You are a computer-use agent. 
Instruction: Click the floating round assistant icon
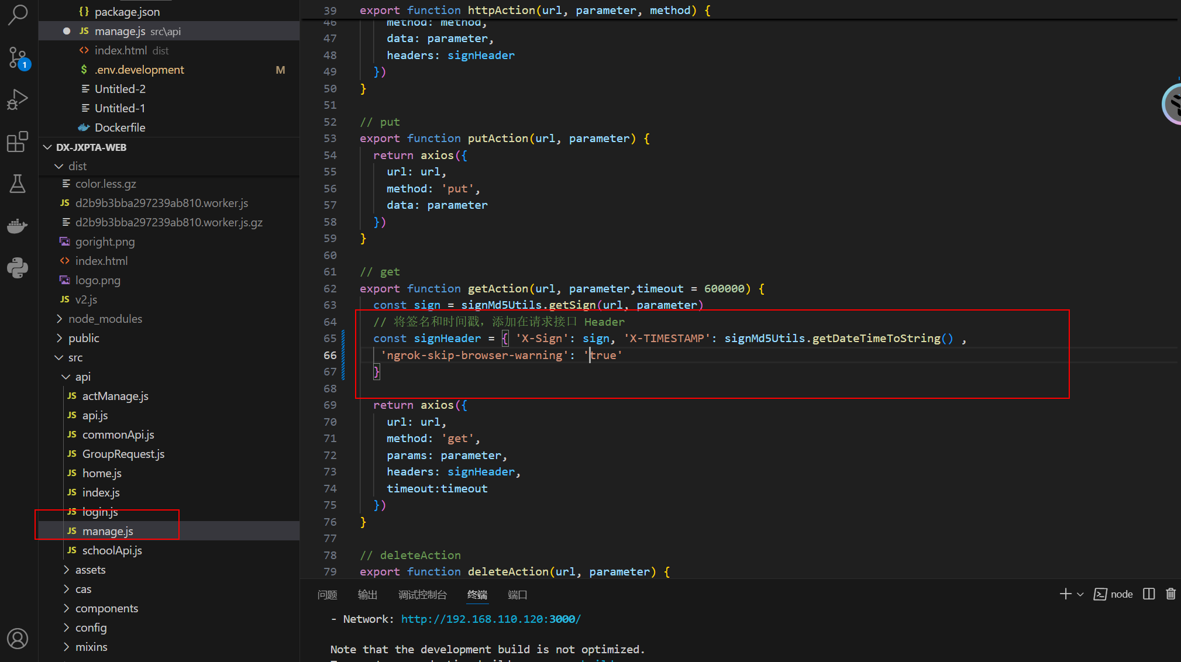pyautogui.click(x=1172, y=104)
